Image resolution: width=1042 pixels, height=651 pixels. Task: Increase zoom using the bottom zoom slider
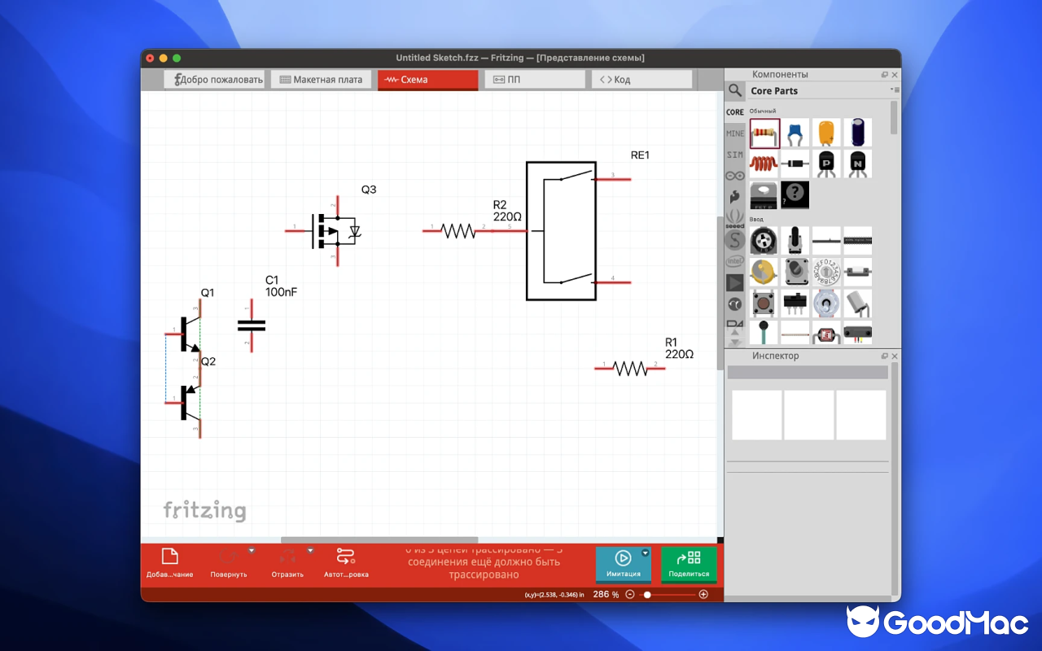tap(703, 594)
